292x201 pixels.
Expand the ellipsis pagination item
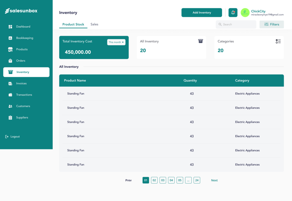coord(188,180)
